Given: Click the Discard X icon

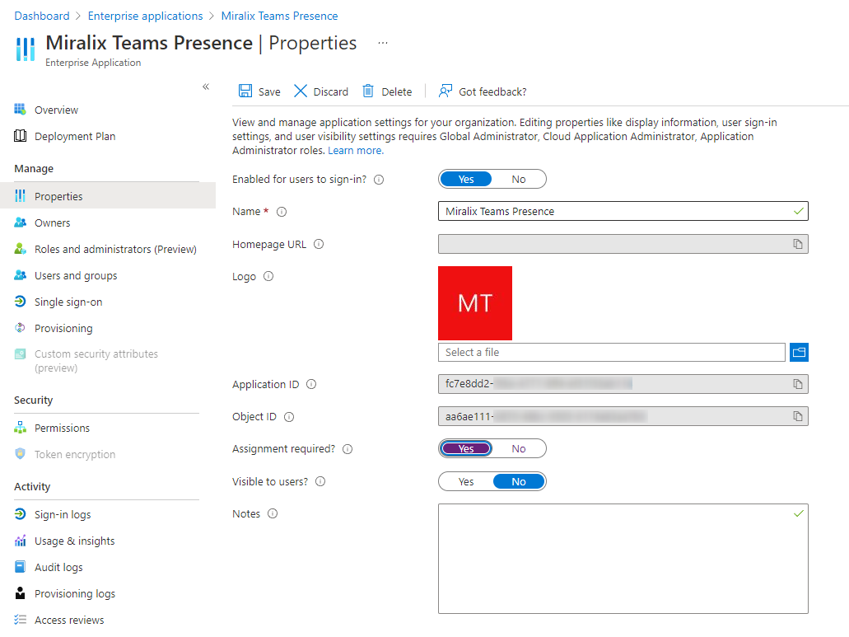Looking at the screenshot, I should (301, 91).
